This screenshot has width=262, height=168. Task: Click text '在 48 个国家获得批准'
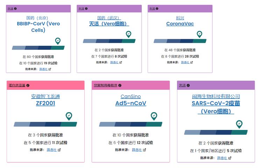180,50
